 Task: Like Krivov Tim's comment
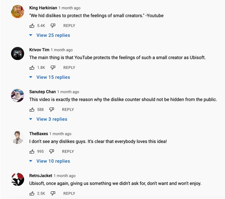pos(32,68)
